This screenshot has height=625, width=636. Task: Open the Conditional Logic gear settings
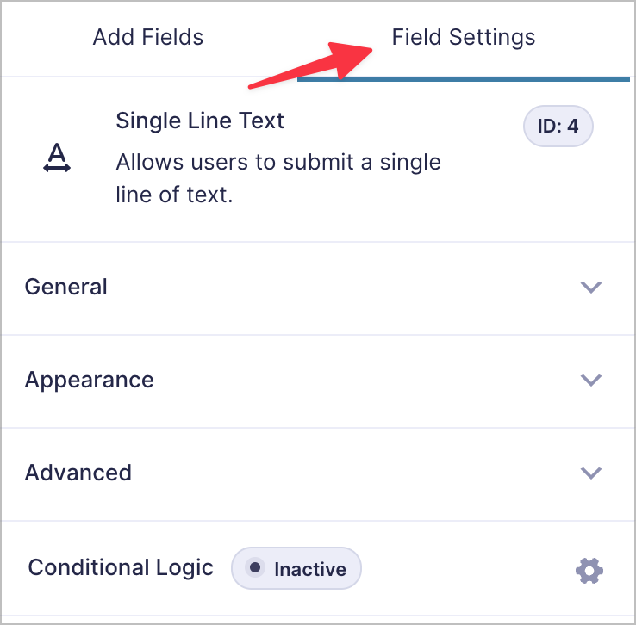pyautogui.click(x=589, y=570)
